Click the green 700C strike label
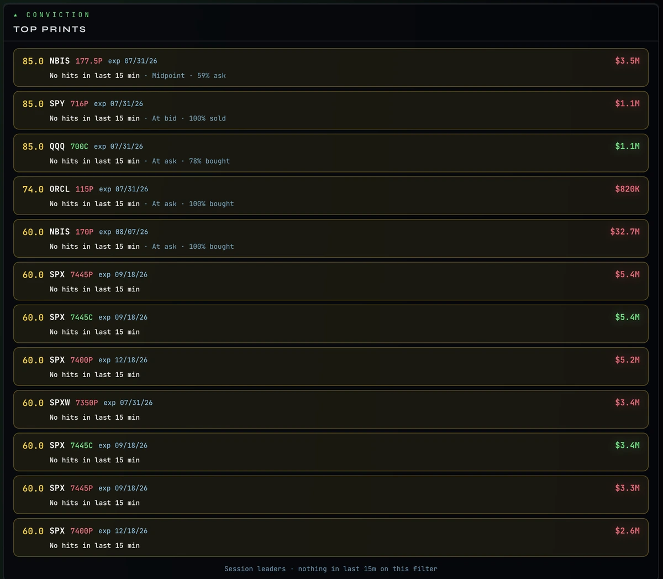This screenshot has width=663, height=579. (x=79, y=147)
